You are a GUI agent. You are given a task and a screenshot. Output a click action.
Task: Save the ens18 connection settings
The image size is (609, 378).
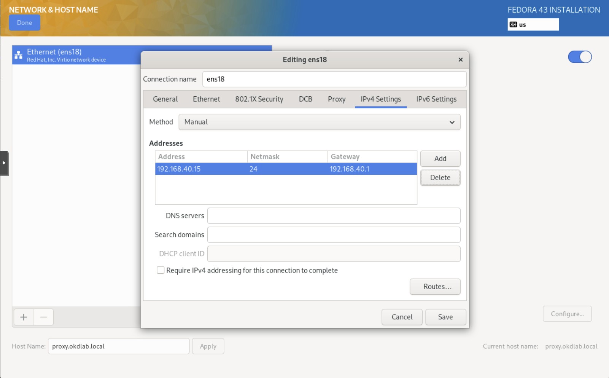pyautogui.click(x=445, y=317)
